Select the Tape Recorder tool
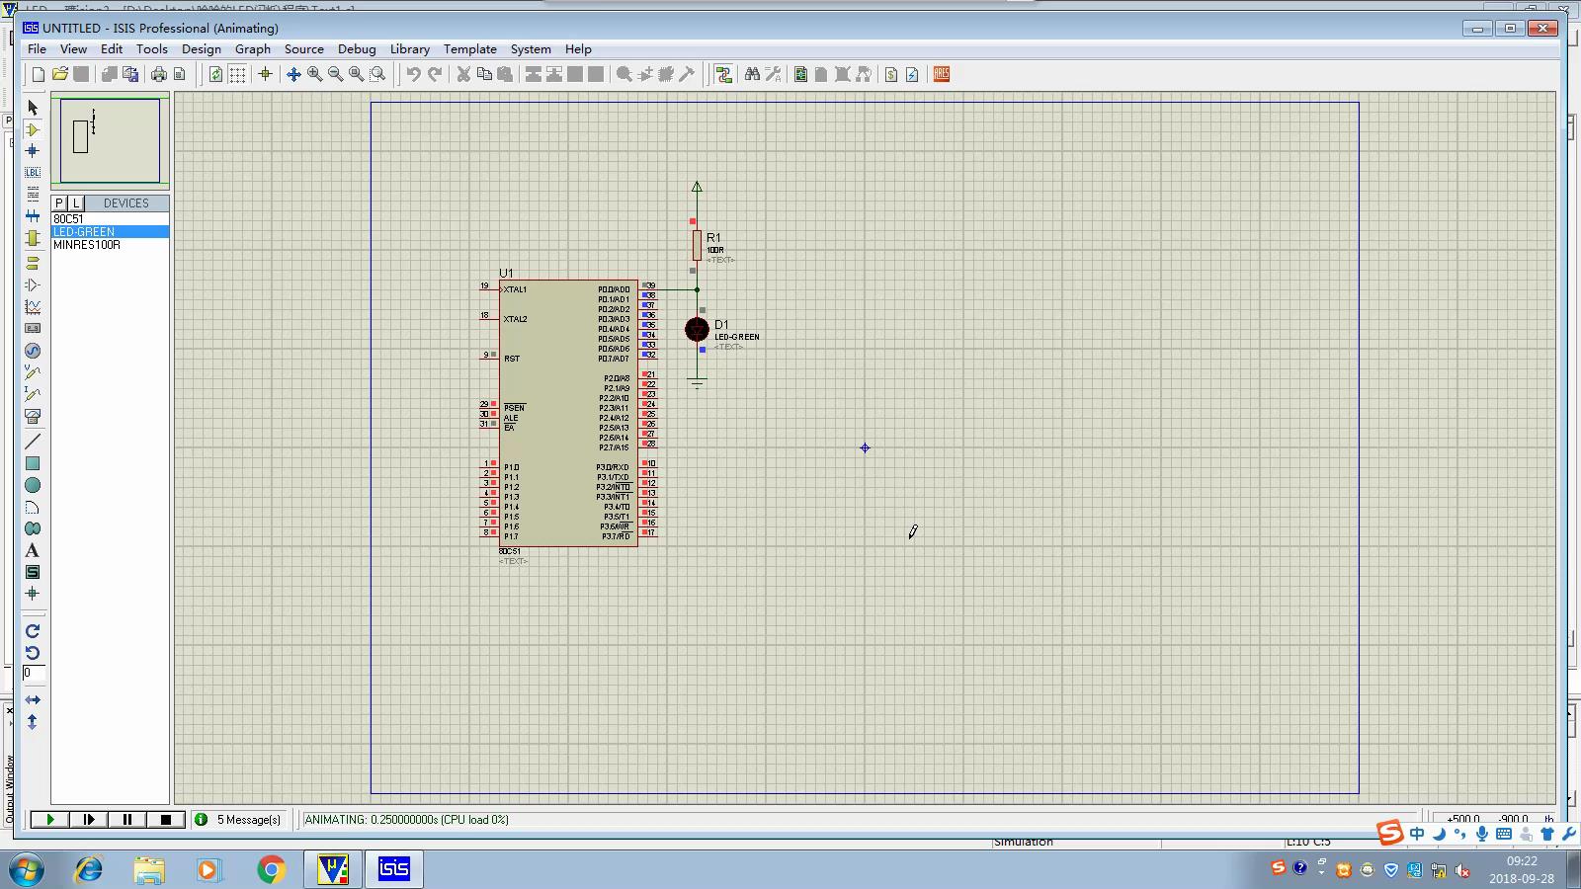This screenshot has height=889, width=1581. 33,329
